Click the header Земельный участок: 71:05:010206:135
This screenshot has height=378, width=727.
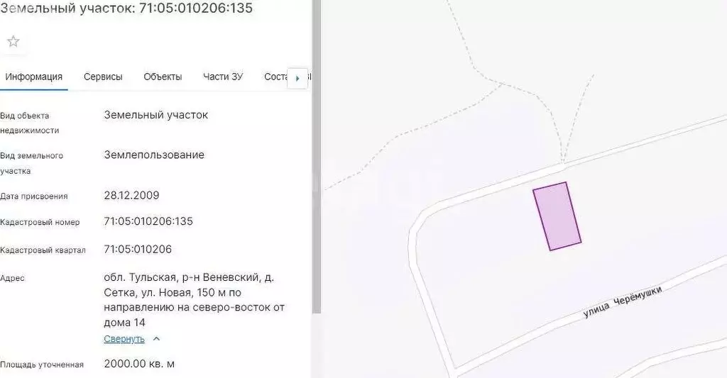pyautogui.click(x=126, y=8)
